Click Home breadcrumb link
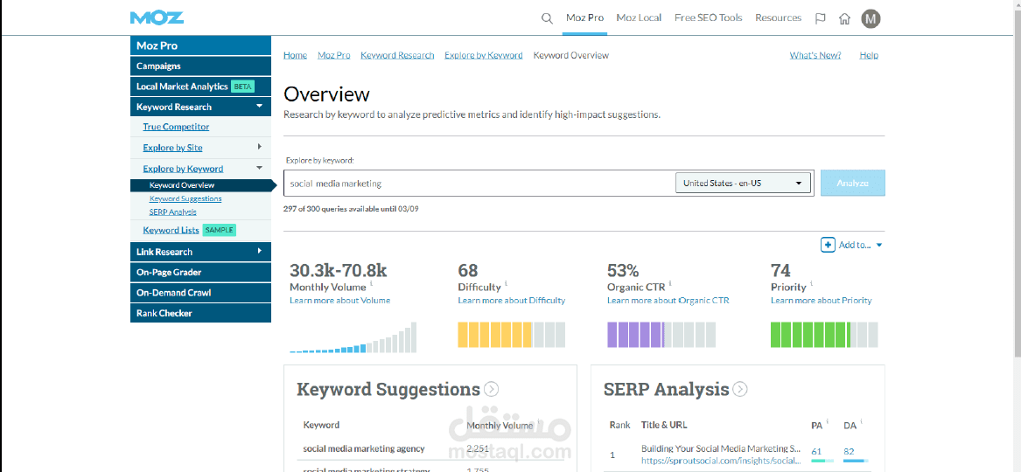1021x472 pixels. 295,55
